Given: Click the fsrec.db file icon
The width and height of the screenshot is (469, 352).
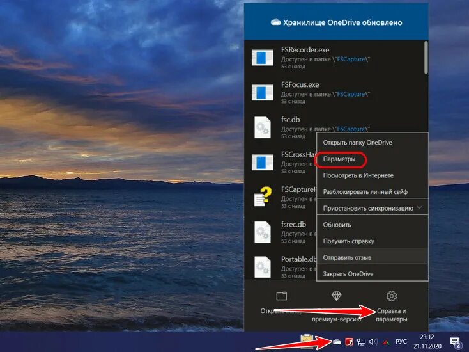Looking at the screenshot, I should [x=263, y=232].
